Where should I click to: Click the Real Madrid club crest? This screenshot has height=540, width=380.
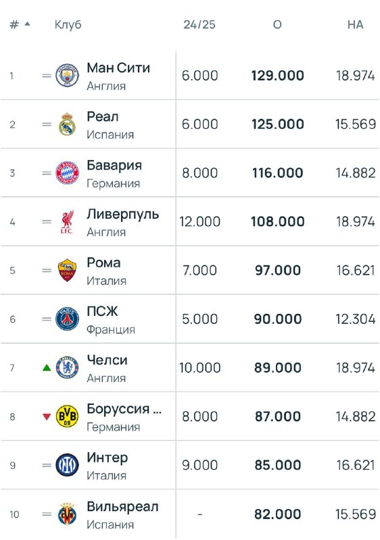coord(67,124)
